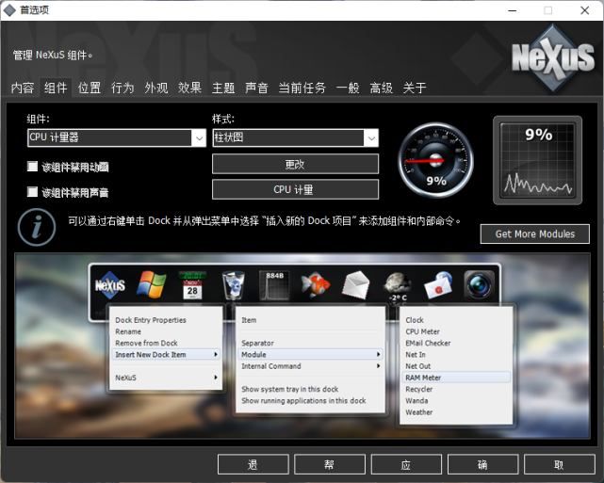The height and width of the screenshot is (483, 604).
Task: Click the 取 button at the bottom
Action: tap(560, 464)
